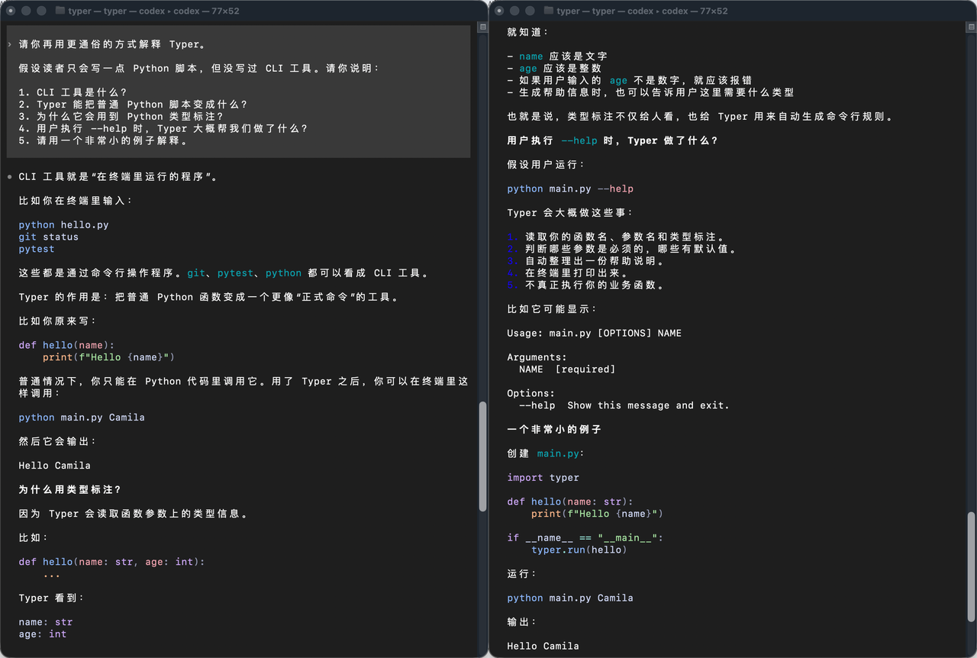Click the left terminal's scrollbar thumb
977x658 pixels.
[x=482, y=456]
